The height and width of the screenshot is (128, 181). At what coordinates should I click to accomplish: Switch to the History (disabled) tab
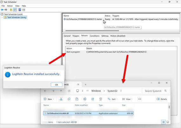[x=118, y=36]
